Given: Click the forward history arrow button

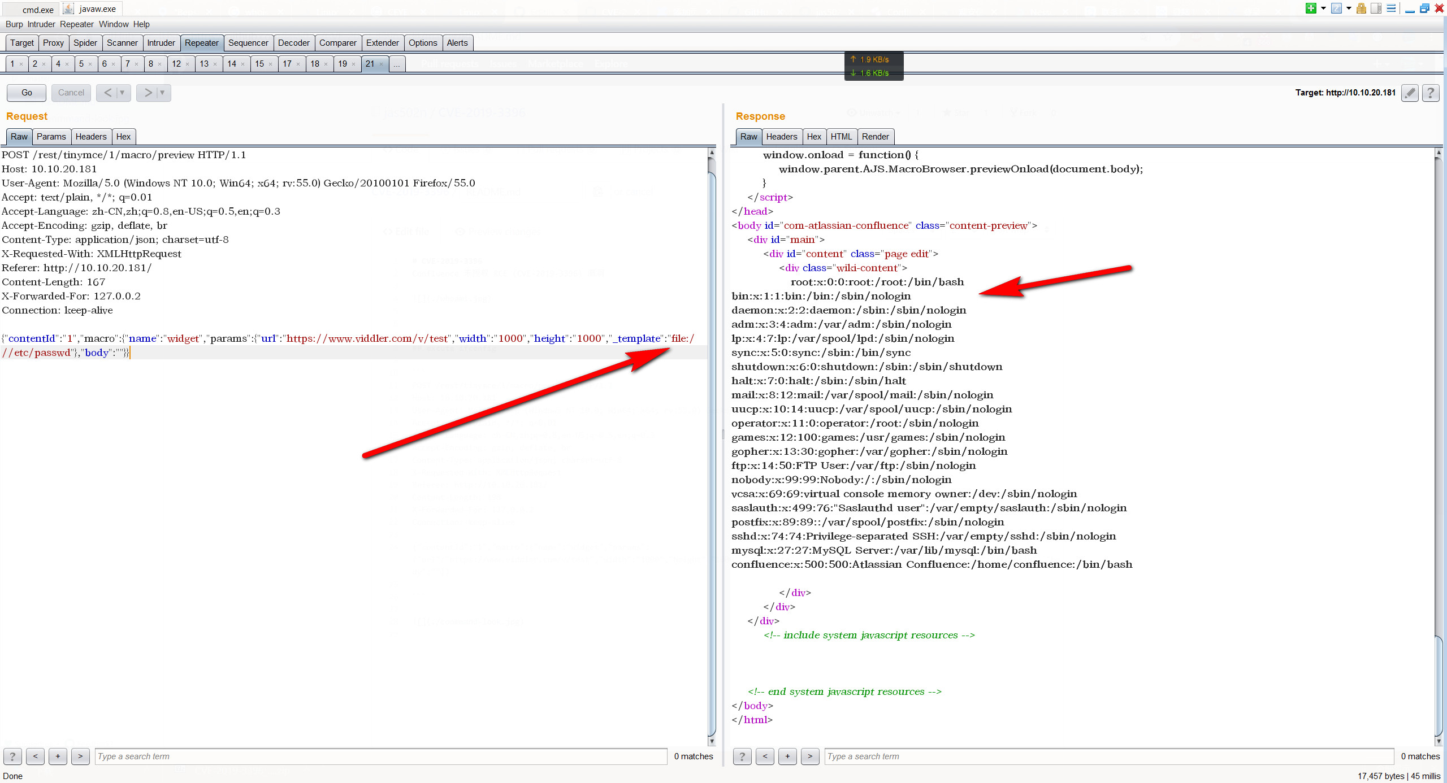Looking at the screenshot, I should (148, 93).
